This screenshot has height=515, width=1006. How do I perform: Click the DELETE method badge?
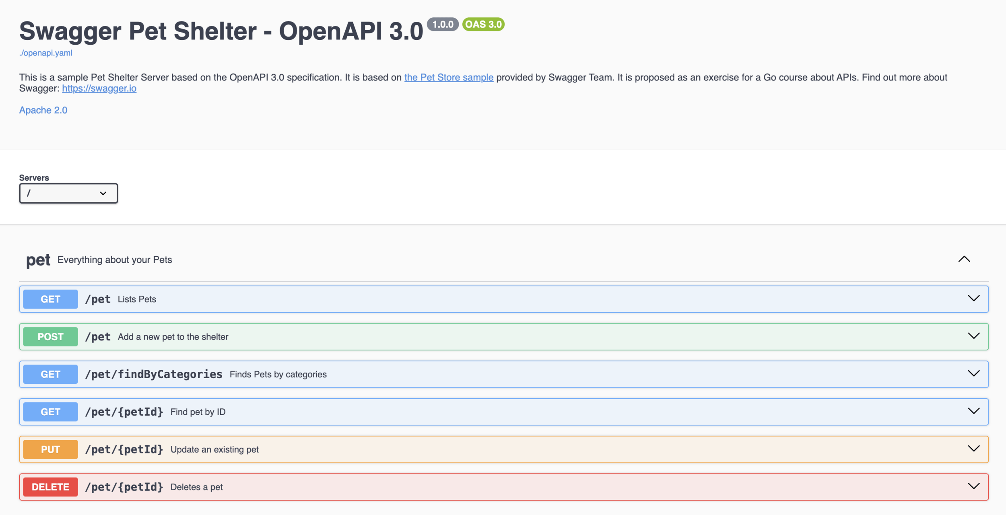(50, 487)
